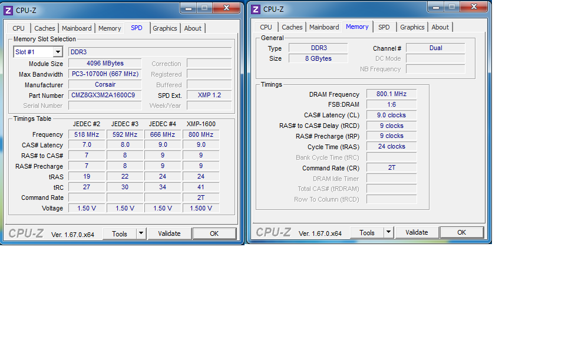This screenshot has height=362, width=588.
Task: Open About tab in right window
Action: click(x=440, y=27)
